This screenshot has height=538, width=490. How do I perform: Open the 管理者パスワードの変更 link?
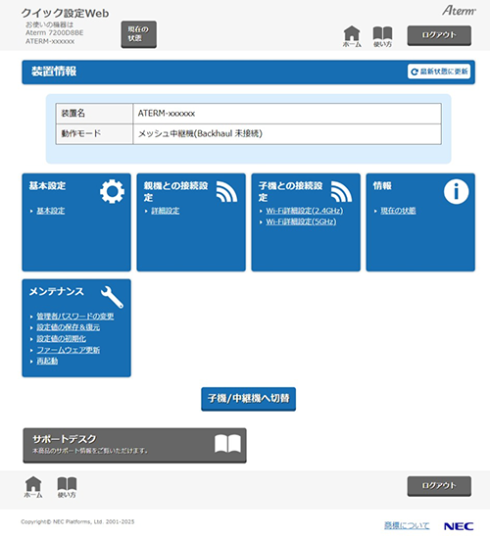(75, 316)
